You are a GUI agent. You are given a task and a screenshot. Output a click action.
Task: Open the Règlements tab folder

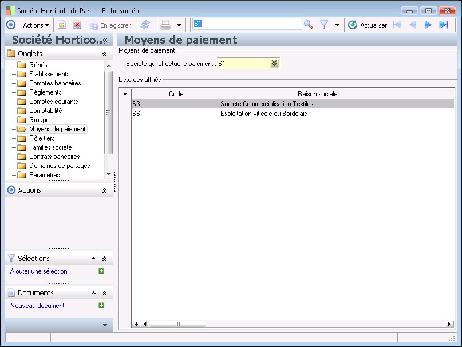45,92
